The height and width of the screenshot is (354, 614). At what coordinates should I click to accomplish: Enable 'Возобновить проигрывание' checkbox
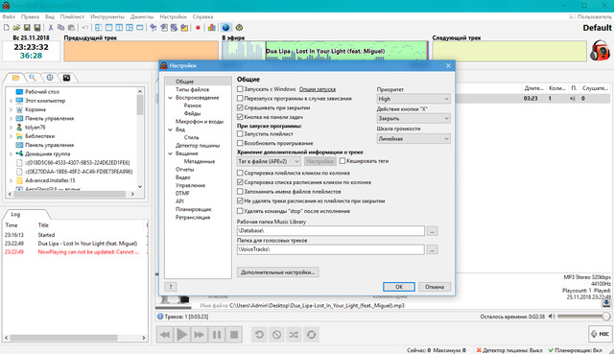[x=240, y=143]
